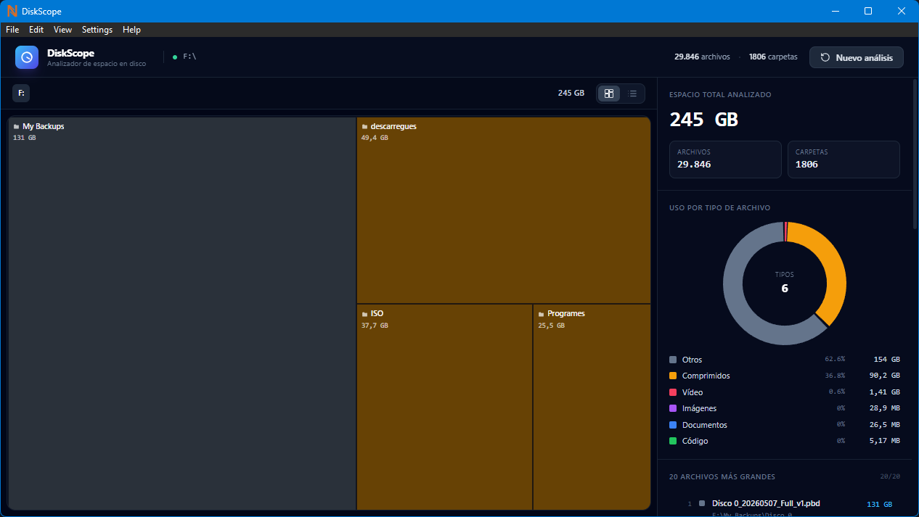Start a new scan with Nuevo análisis
This screenshot has height=517, width=919.
click(857, 57)
